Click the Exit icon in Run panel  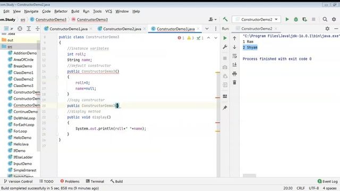tap(225, 85)
